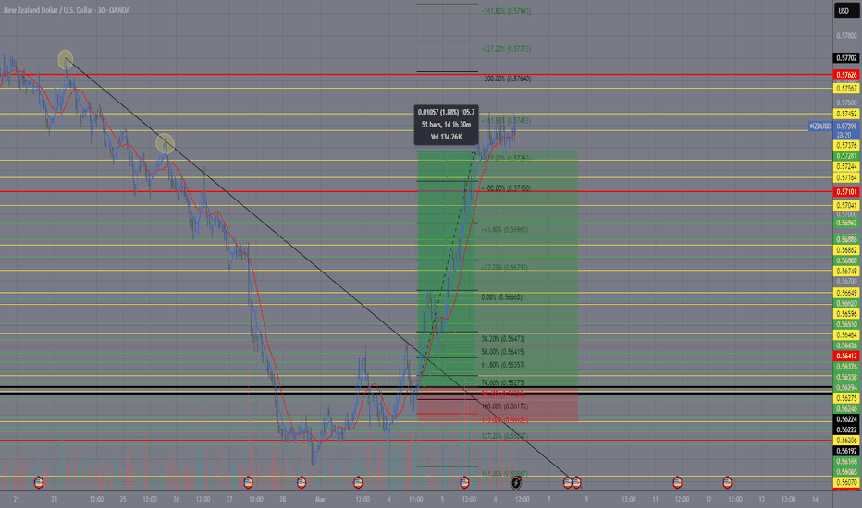Click the green 0.57281 price label
This screenshot has width=862, height=508.
pos(846,156)
